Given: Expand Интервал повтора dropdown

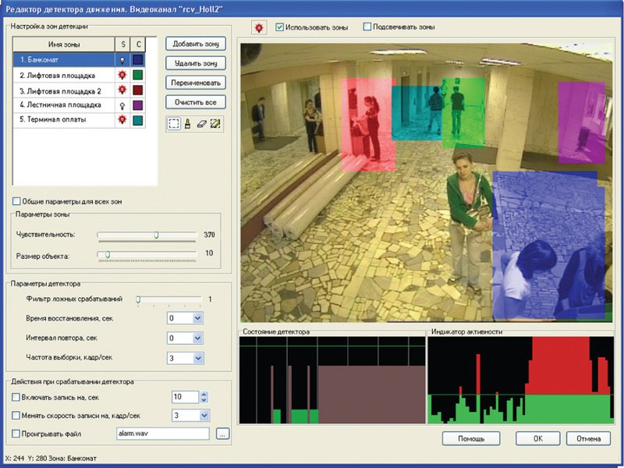Looking at the screenshot, I should (x=197, y=339).
